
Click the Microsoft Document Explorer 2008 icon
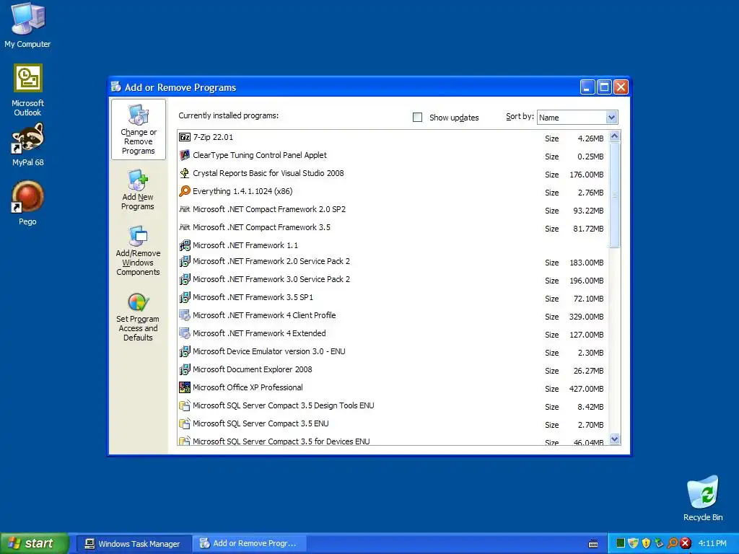[185, 369]
